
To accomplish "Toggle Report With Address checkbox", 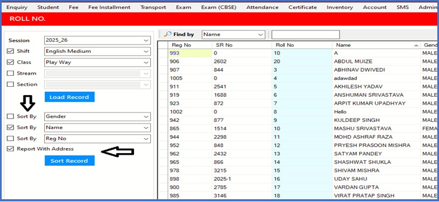I will (11, 149).
